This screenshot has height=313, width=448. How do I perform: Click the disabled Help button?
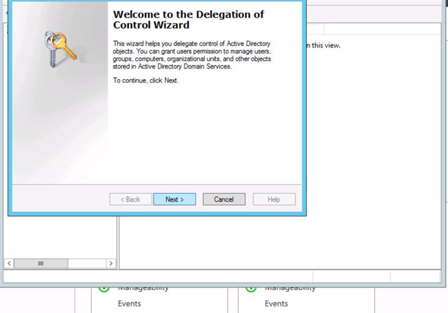[274, 200]
